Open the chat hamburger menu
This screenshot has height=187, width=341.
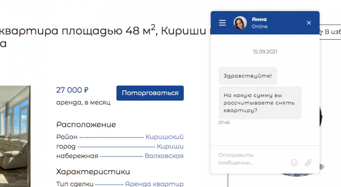click(x=222, y=23)
